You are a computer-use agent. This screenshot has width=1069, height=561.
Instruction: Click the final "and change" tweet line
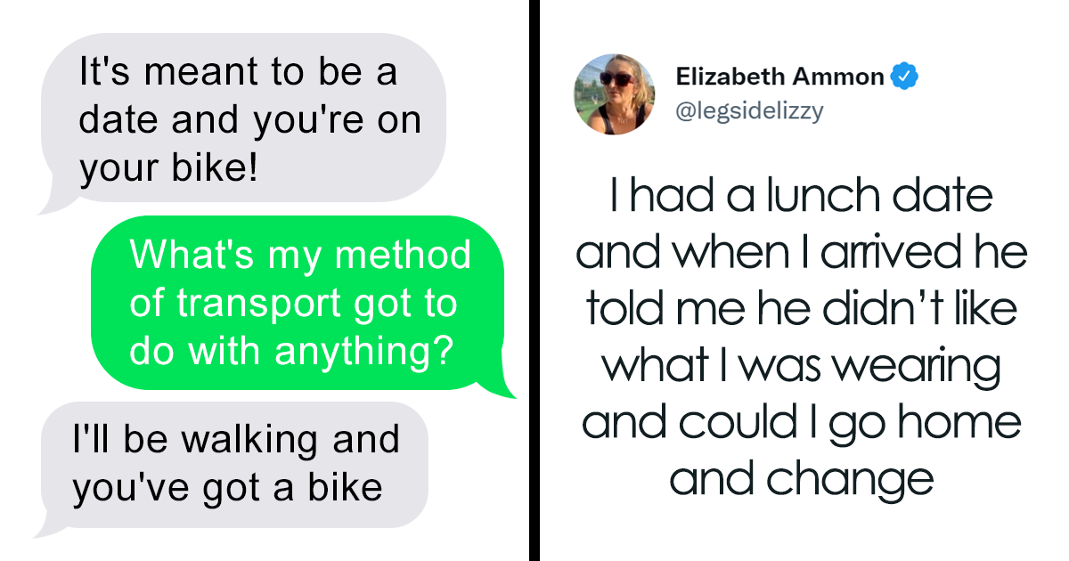tap(802, 479)
